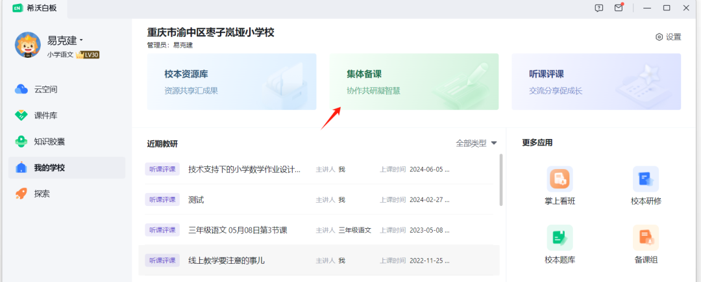This screenshot has height=282, width=701.
Task: Click the 2023-05-08 class time
Action: pos(430,230)
